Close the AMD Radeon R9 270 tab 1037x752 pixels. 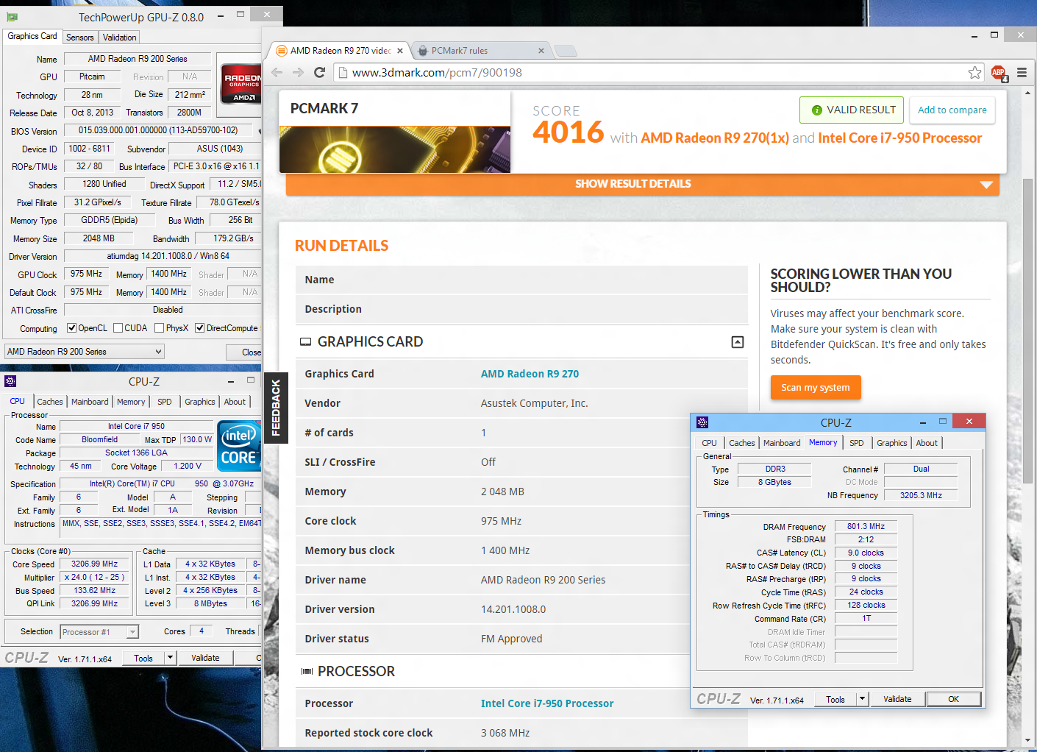(400, 51)
